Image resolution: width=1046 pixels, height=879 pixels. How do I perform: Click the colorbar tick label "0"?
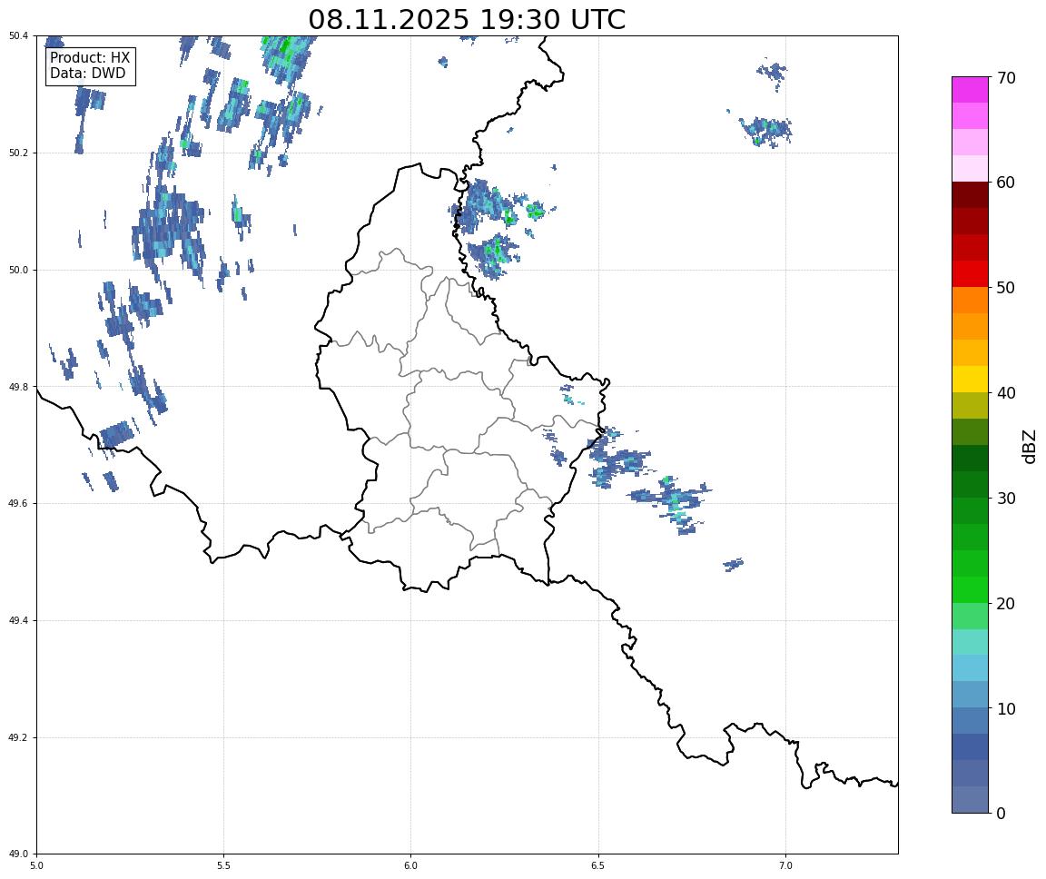click(x=1001, y=814)
